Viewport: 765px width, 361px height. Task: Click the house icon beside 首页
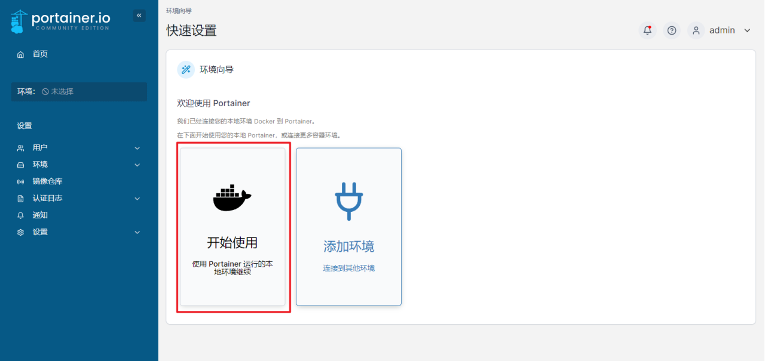[x=21, y=54]
